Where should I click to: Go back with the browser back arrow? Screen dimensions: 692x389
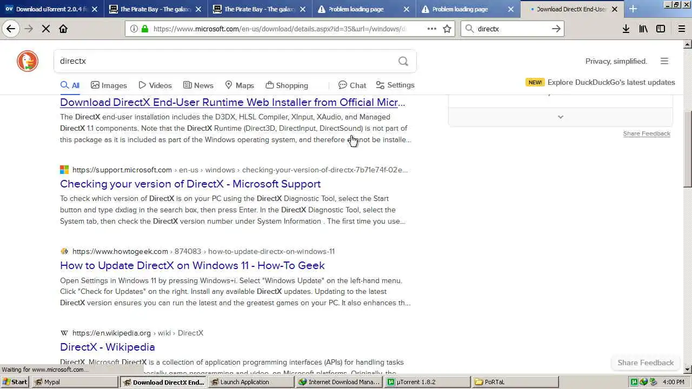click(11, 29)
